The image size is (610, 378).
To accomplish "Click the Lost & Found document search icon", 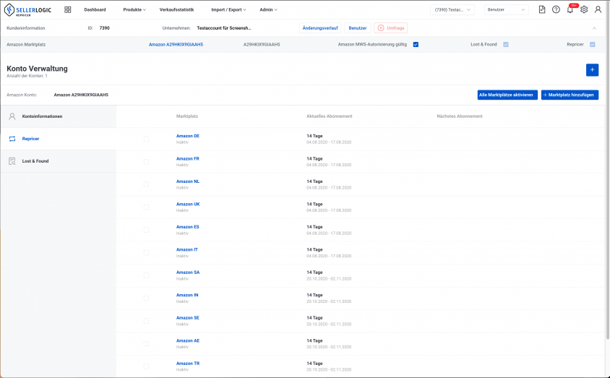I will tap(12, 161).
